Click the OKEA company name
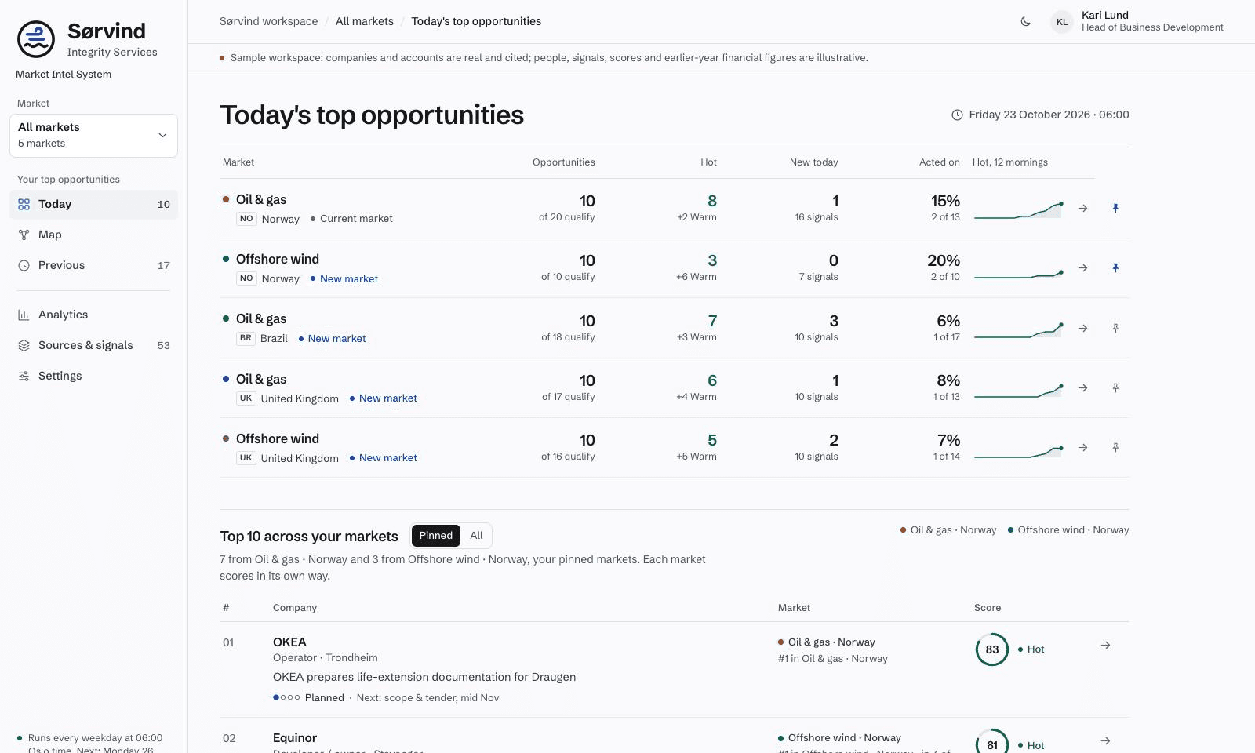The image size is (1255, 753). coord(289,642)
